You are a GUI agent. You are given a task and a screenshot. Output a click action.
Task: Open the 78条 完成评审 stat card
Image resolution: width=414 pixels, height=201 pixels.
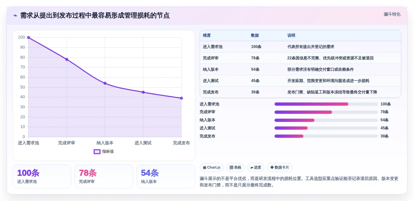tap(104, 176)
